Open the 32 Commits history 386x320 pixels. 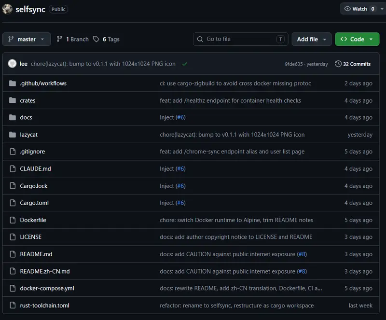[x=353, y=64]
